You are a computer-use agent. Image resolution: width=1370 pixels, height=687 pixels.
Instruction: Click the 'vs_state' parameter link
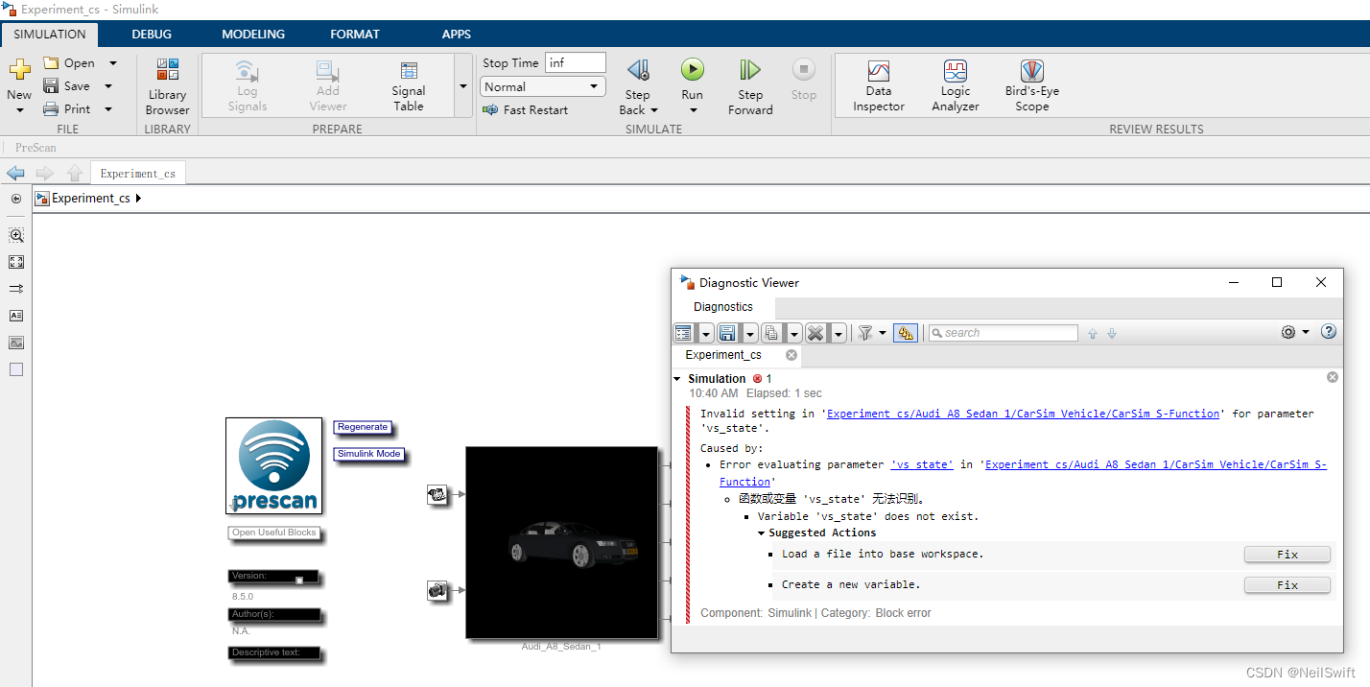pos(922,464)
